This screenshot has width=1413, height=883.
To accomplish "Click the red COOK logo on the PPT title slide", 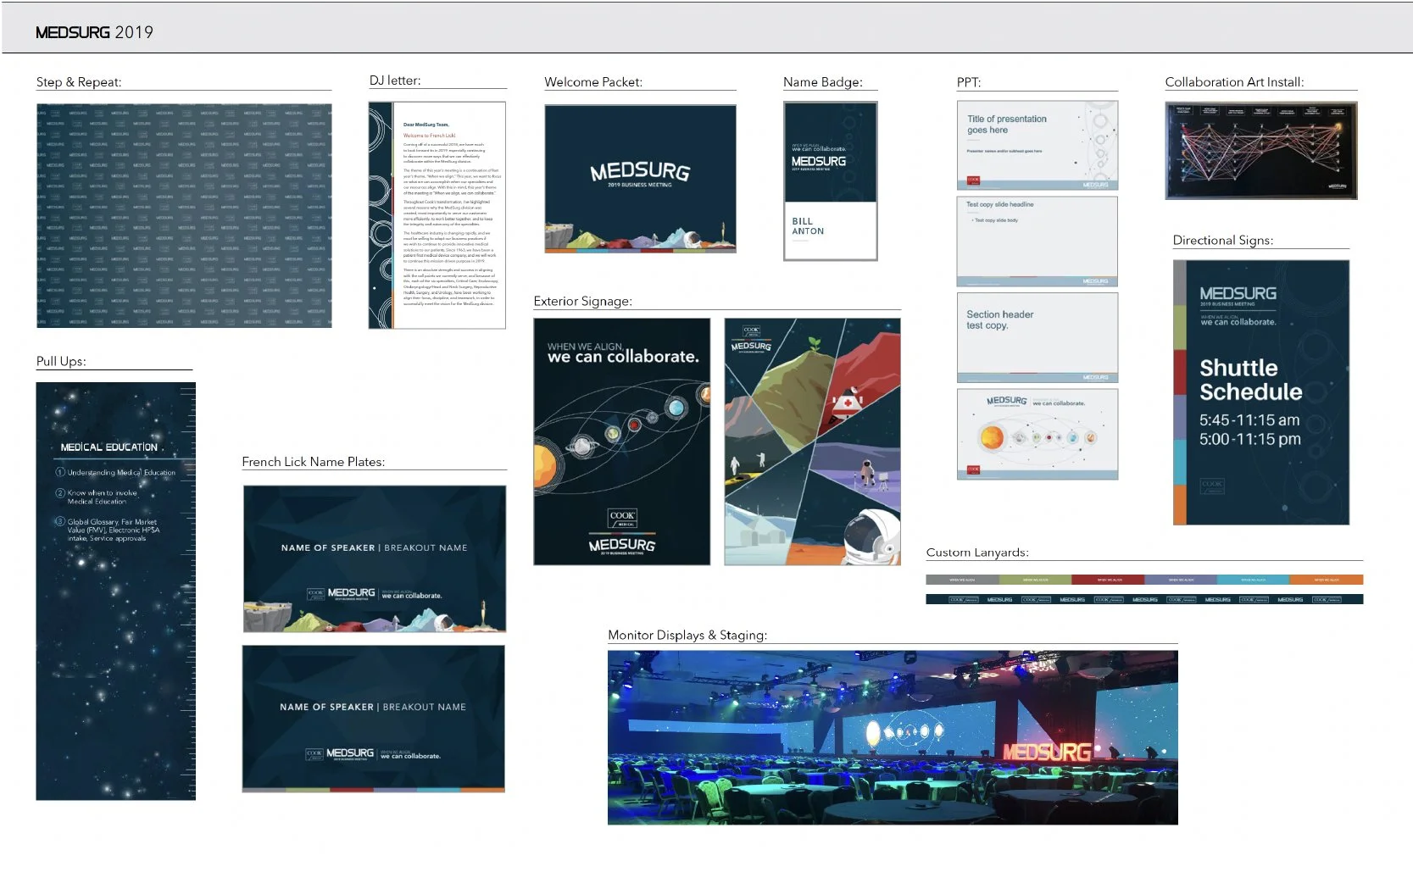I will pyautogui.click(x=973, y=180).
